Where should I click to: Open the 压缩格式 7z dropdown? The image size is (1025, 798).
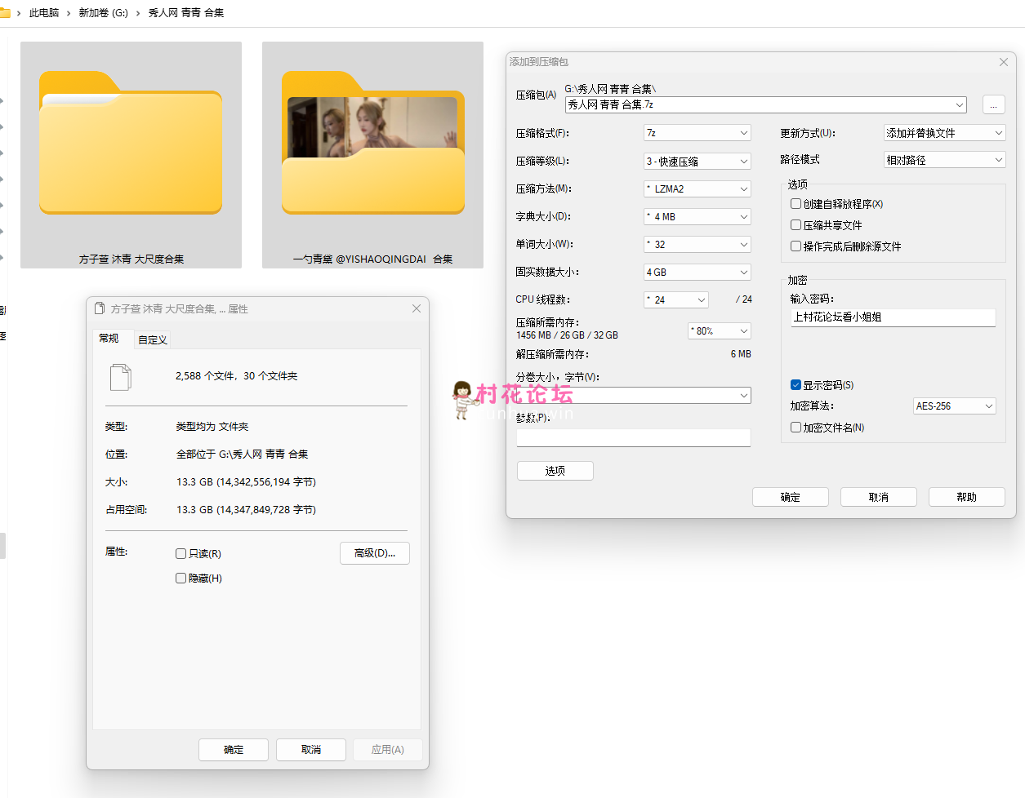click(697, 133)
